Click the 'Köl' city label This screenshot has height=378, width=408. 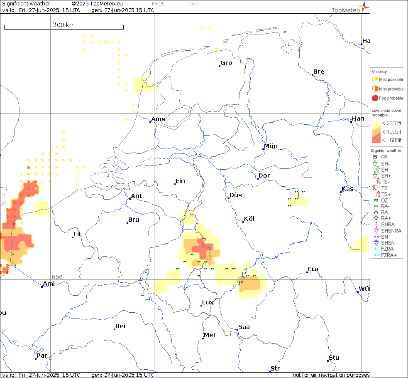[249, 219]
